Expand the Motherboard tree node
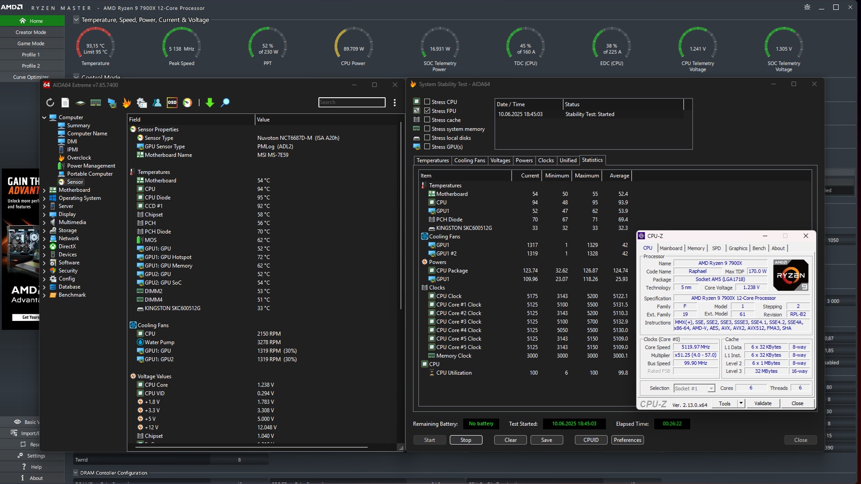Screen dimensions: 861x484 (x=44, y=190)
